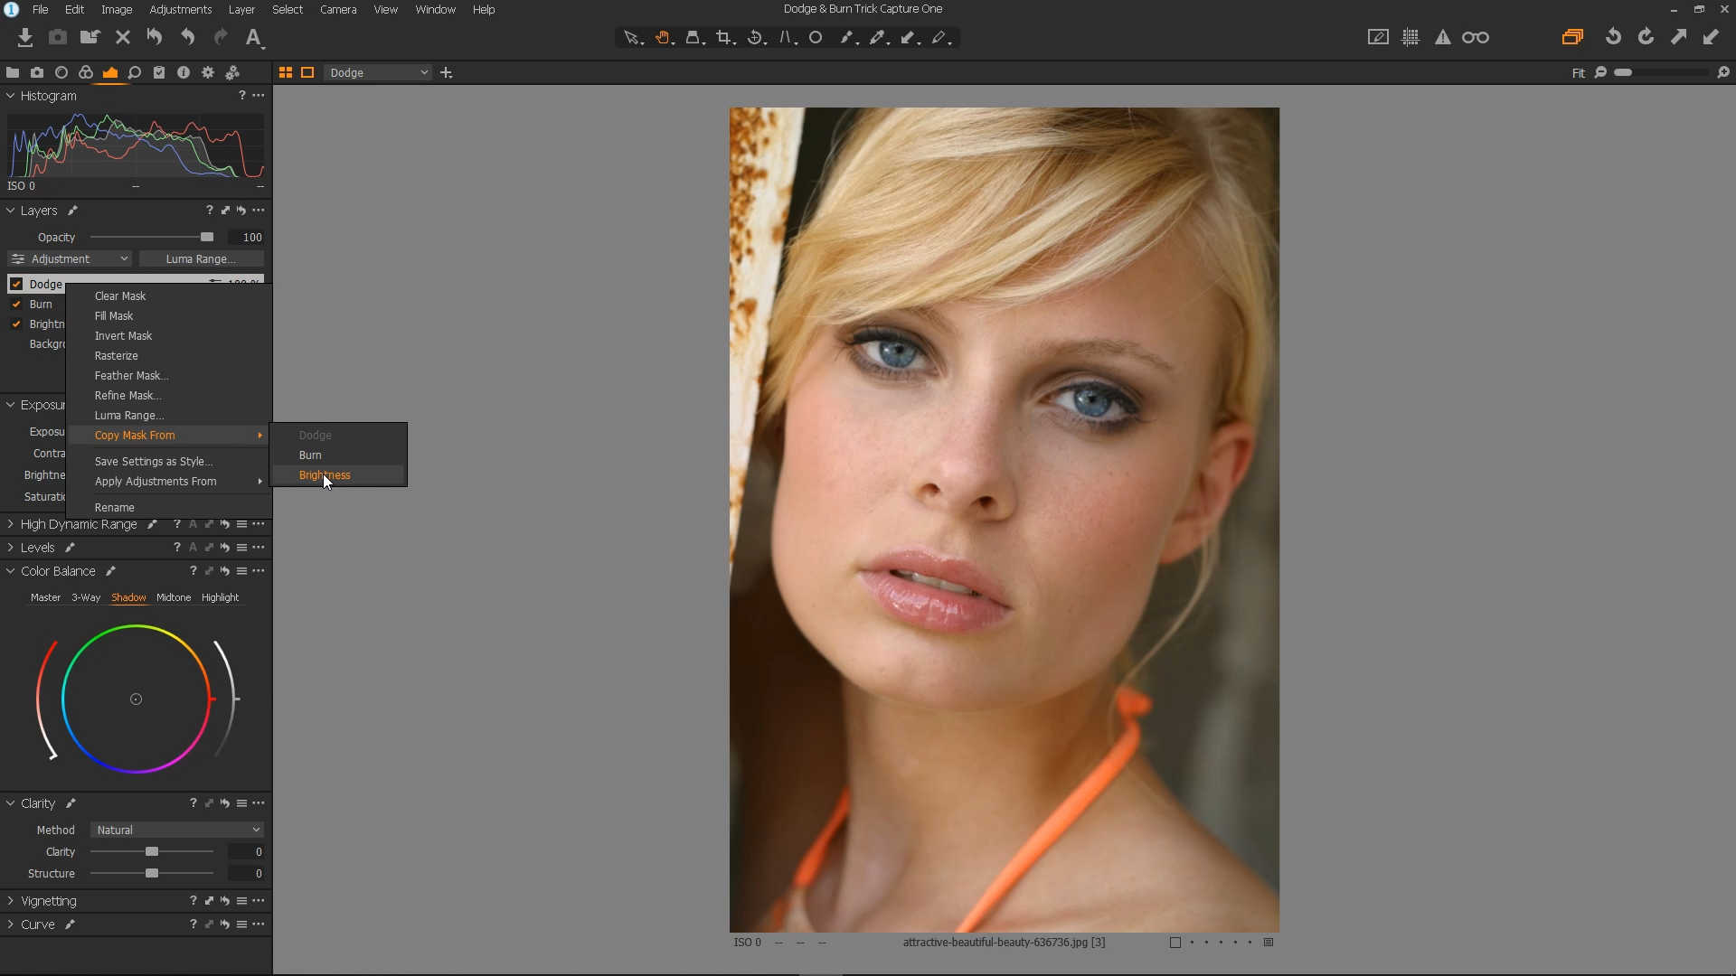Screen dimensions: 1736x976
Task: Select the Draw Mask brush tool
Action: click(x=845, y=37)
